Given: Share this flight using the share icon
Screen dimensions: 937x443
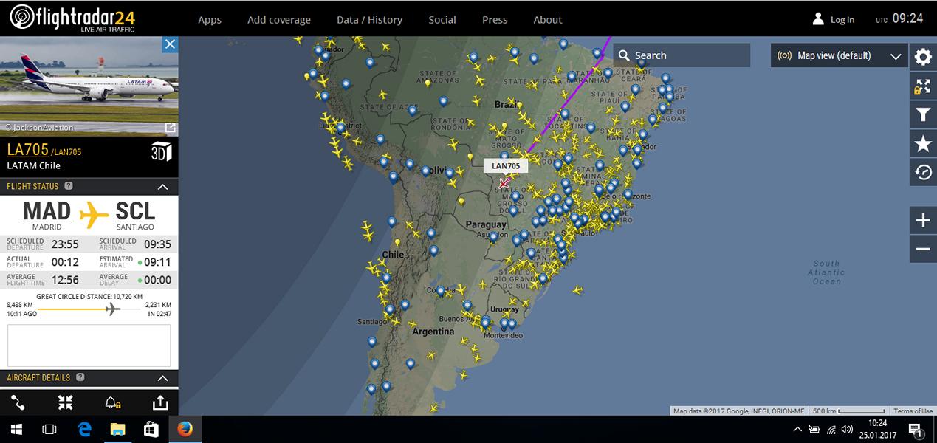Looking at the screenshot, I should (159, 402).
